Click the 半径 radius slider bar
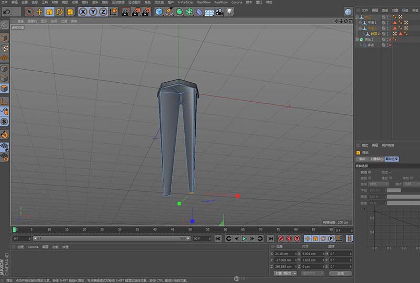The height and width of the screenshot is (283, 420). (394, 190)
